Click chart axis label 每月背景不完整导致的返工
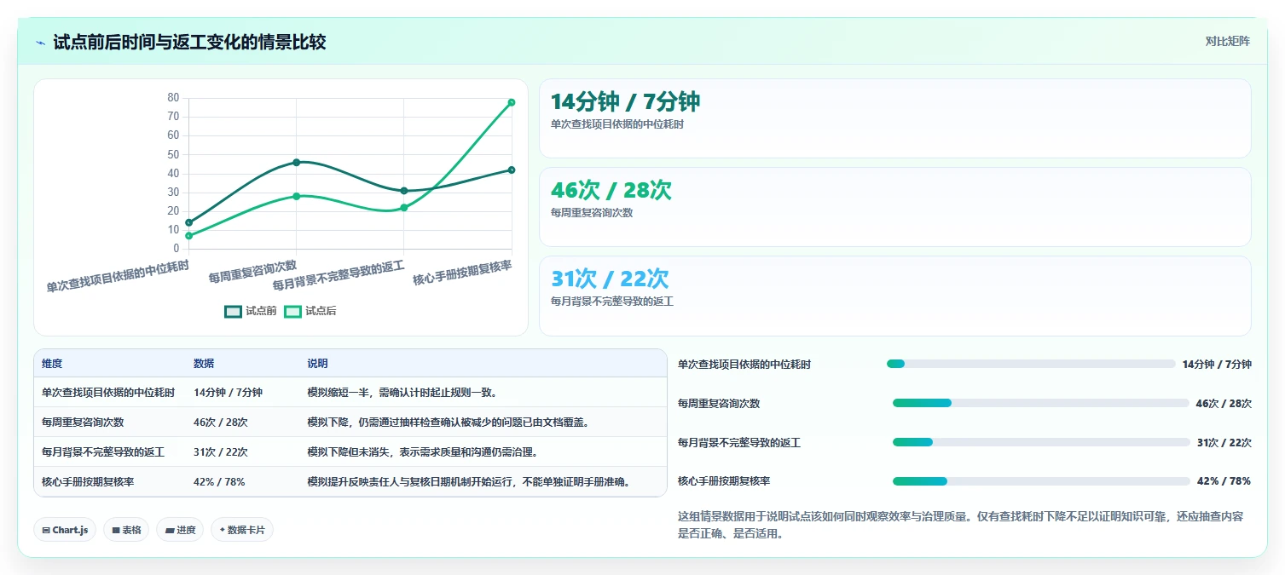1285x575 pixels. click(x=339, y=275)
